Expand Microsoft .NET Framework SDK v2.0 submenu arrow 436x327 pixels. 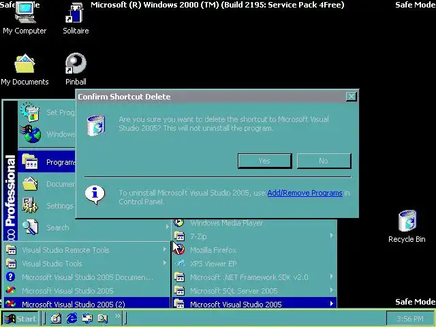tap(332, 277)
